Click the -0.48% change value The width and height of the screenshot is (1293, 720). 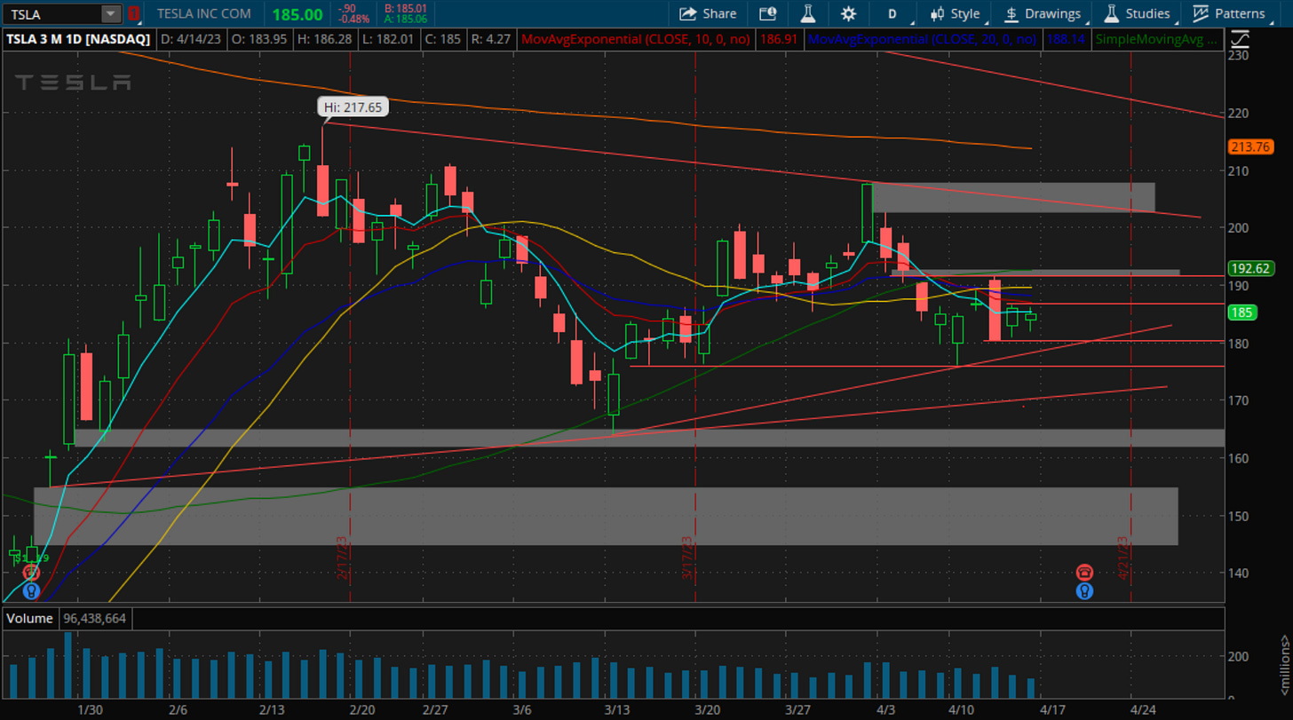(x=354, y=19)
